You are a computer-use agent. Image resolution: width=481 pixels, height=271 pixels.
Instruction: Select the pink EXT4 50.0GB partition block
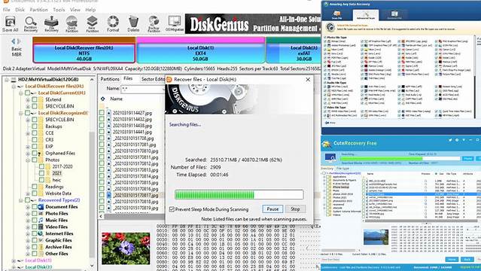point(201,50)
